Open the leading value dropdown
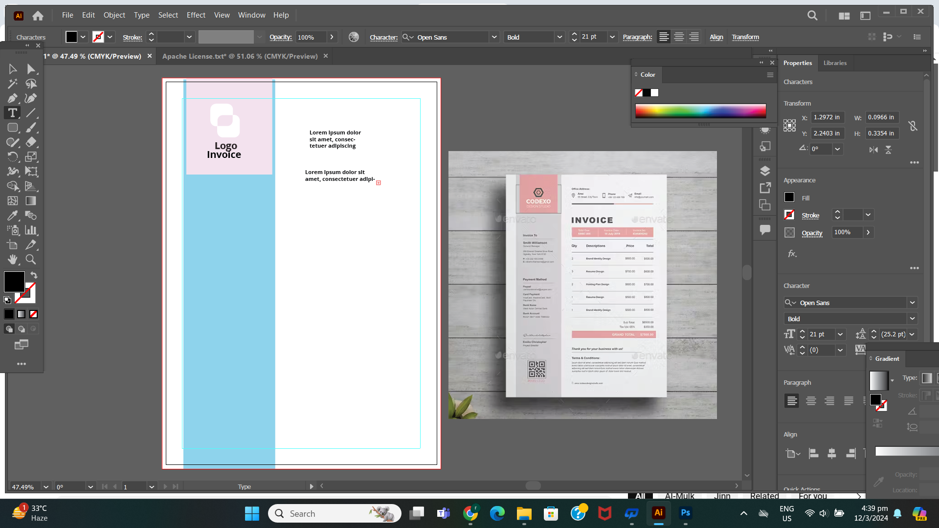Image resolution: width=939 pixels, height=528 pixels. (x=912, y=334)
